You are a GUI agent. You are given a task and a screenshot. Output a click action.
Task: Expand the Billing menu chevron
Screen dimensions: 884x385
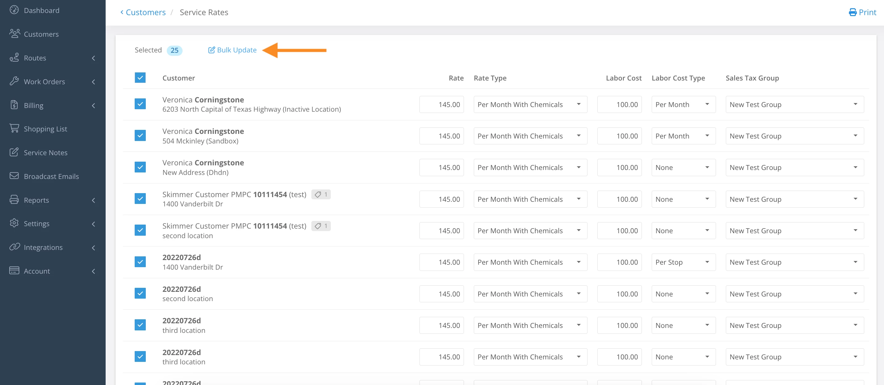[93, 106]
